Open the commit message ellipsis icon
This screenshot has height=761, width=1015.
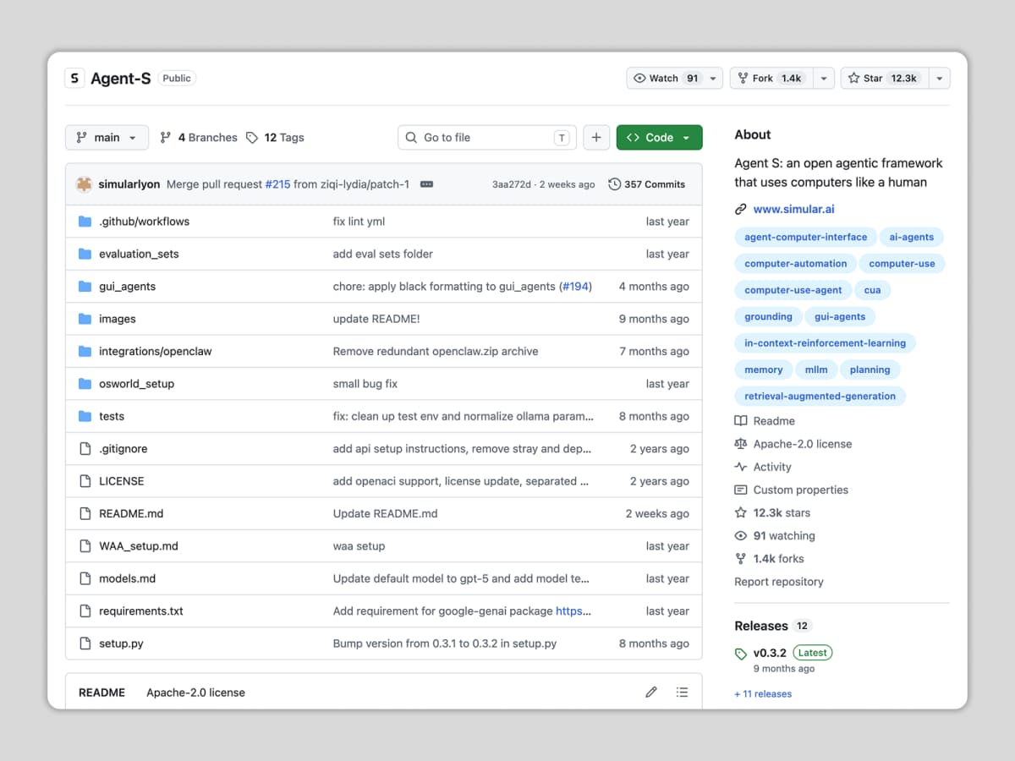pos(426,184)
